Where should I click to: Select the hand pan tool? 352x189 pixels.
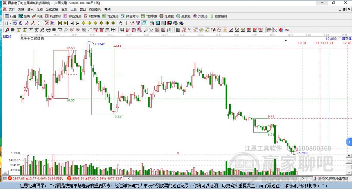click(x=121, y=23)
